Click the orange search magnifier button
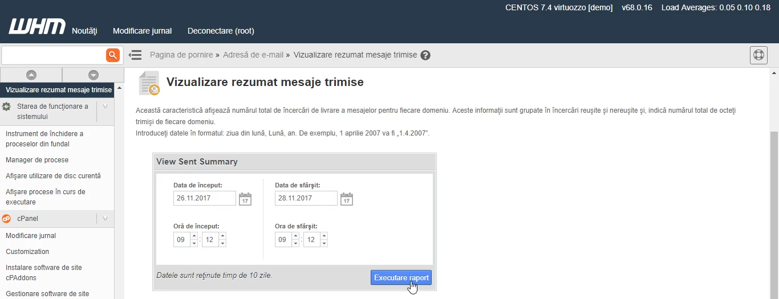The image size is (779, 299). tap(113, 55)
